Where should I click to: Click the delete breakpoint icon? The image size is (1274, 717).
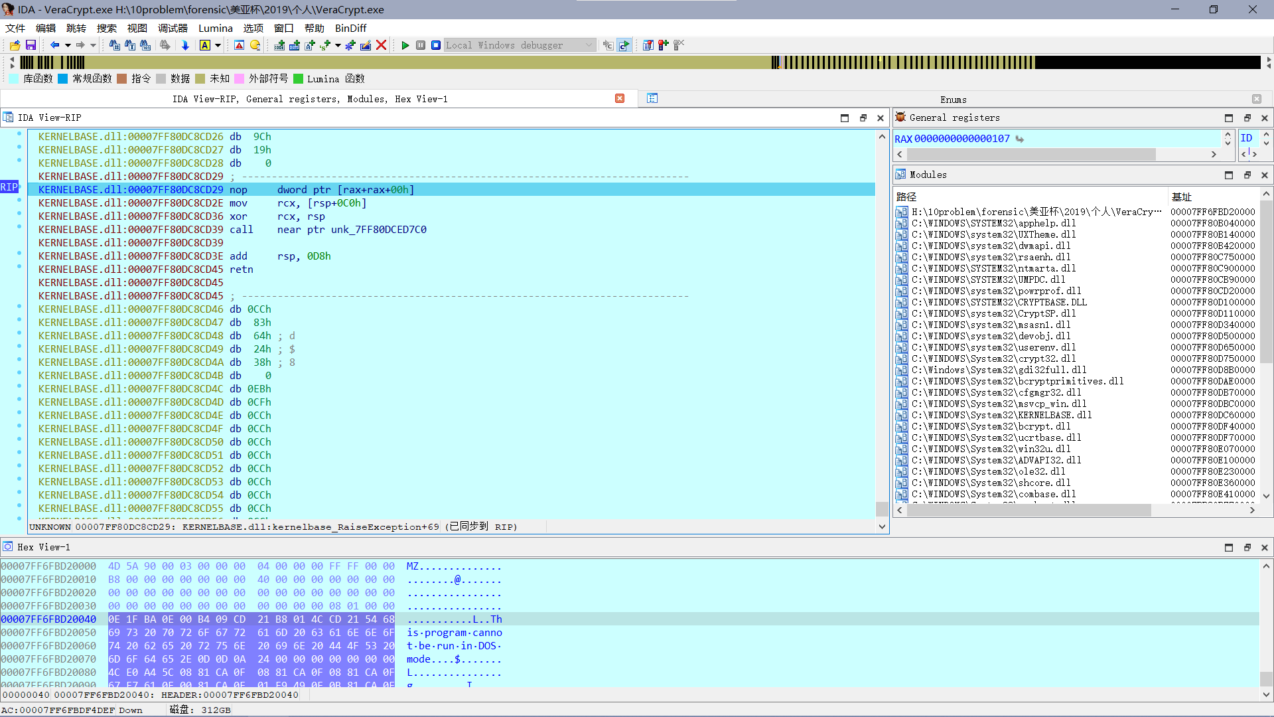click(x=679, y=45)
